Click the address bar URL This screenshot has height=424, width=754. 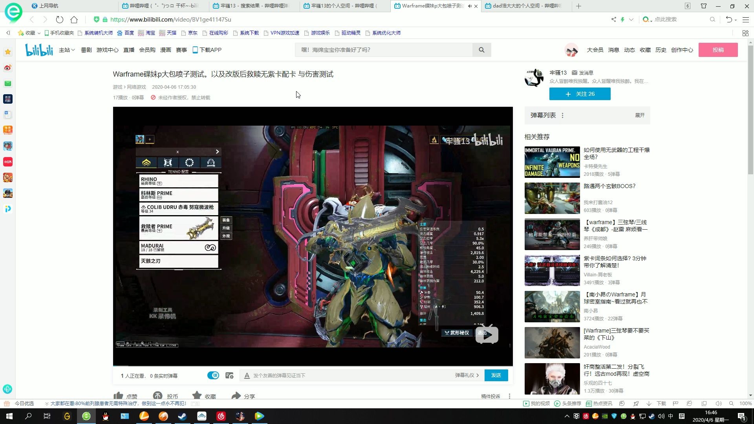click(170, 19)
